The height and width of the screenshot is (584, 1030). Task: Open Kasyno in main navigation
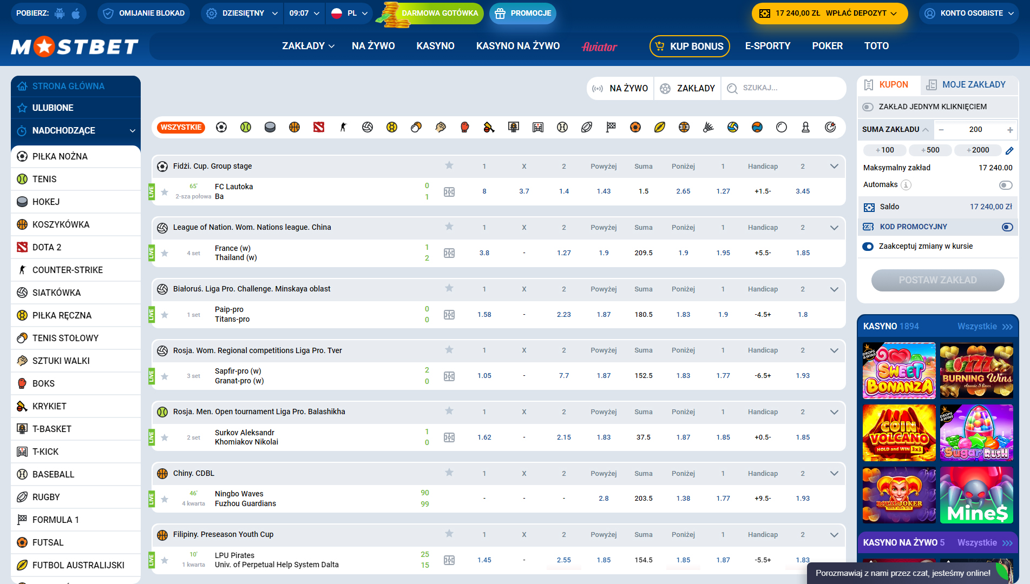coord(435,46)
